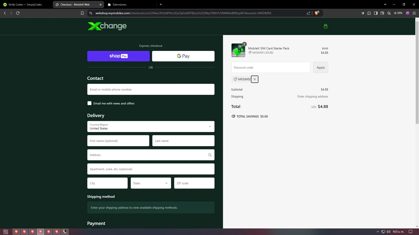Open the volume control in system tray
The height and width of the screenshot is (235, 419).
pos(389,232)
